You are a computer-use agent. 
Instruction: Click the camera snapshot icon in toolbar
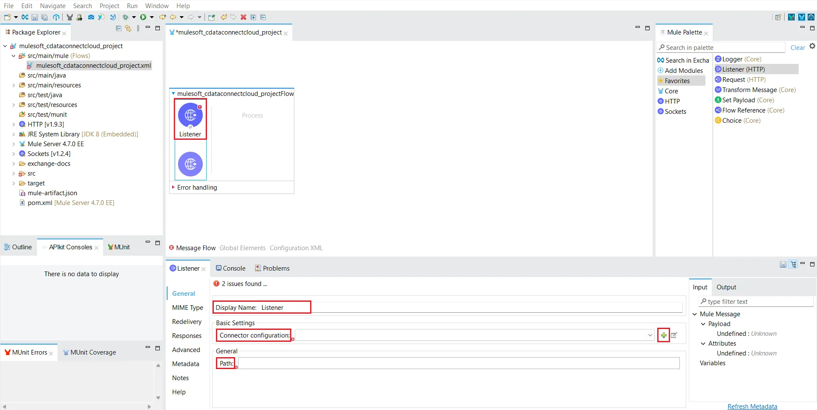91,17
